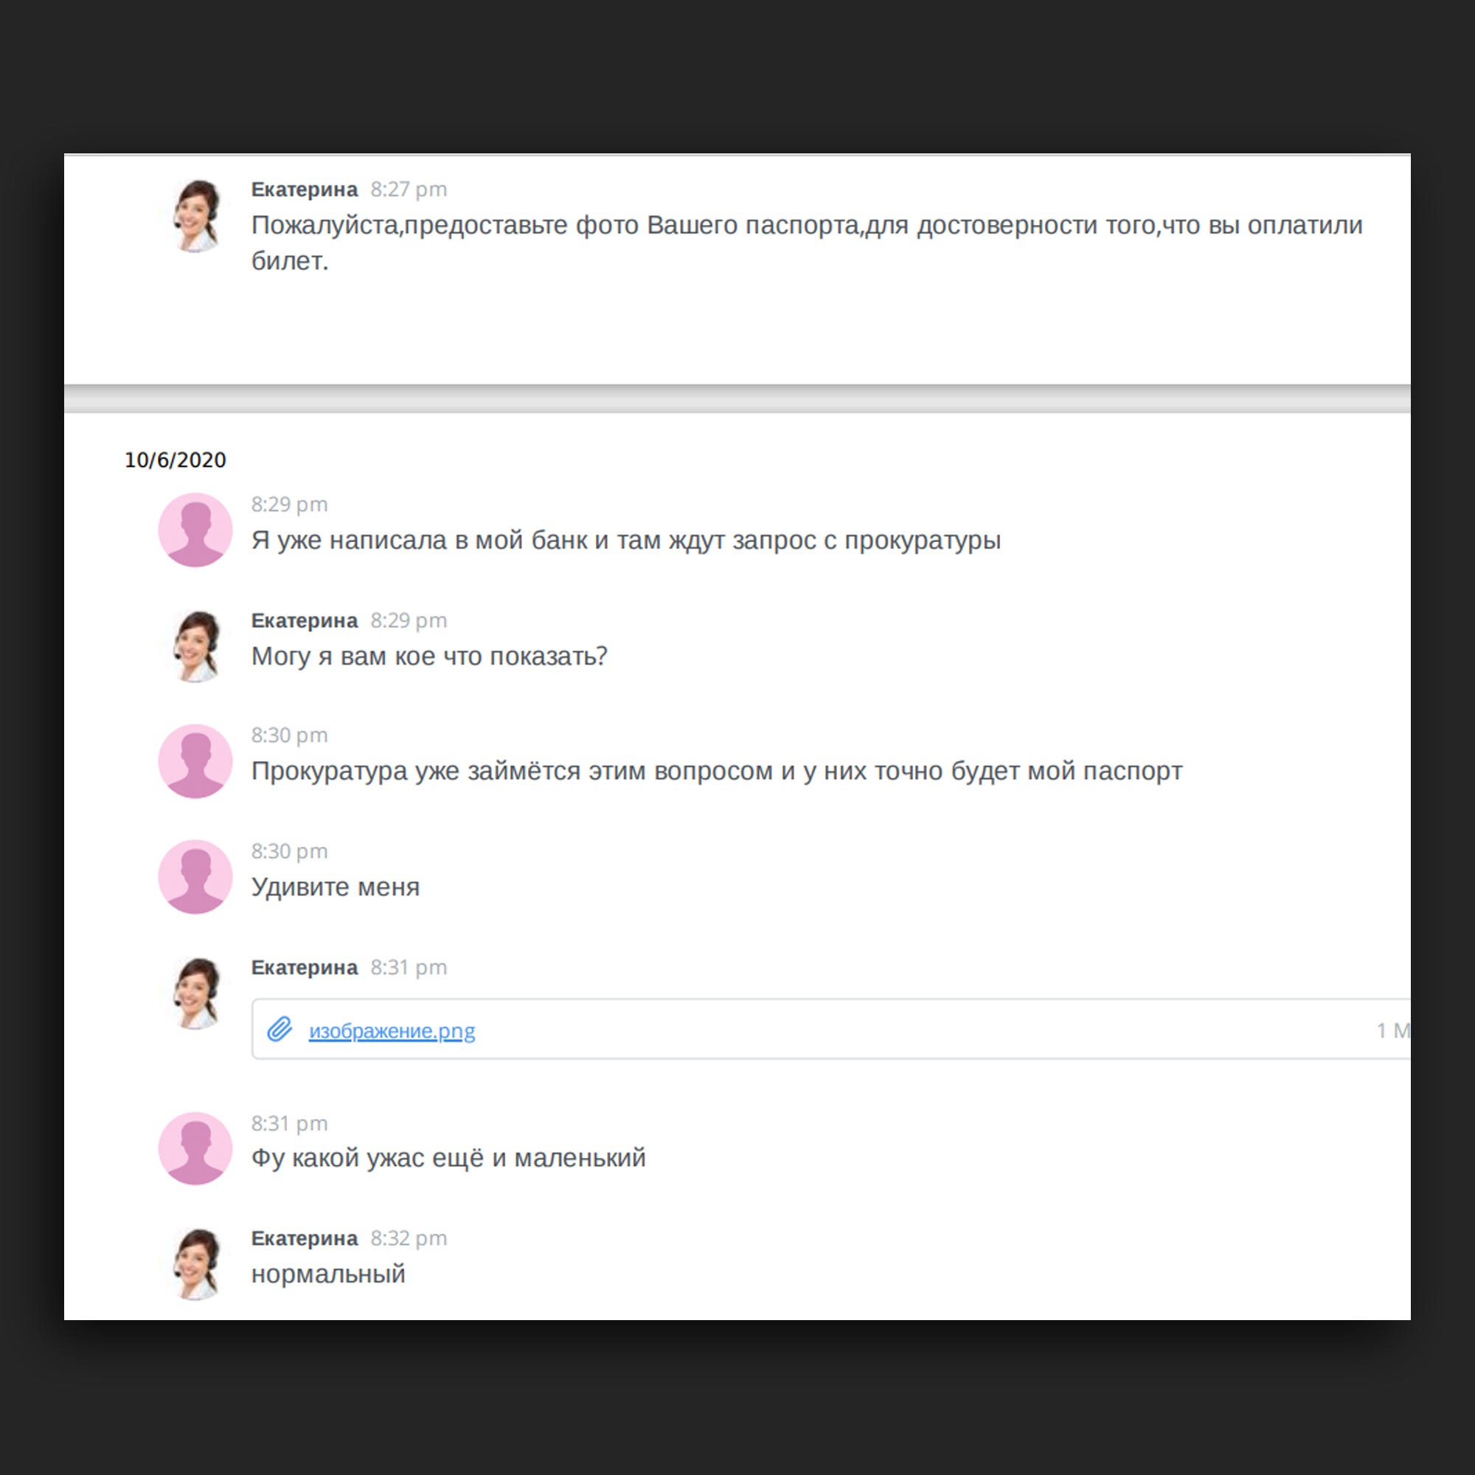Click pink avatar beside 'Прокуратура уже займётся'
Screen dimensions: 1475x1475
click(x=195, y=761)
